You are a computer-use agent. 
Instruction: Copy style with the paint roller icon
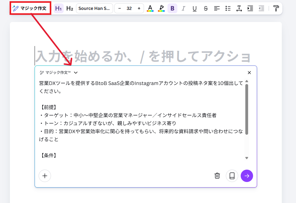click(x=276, y=8)
